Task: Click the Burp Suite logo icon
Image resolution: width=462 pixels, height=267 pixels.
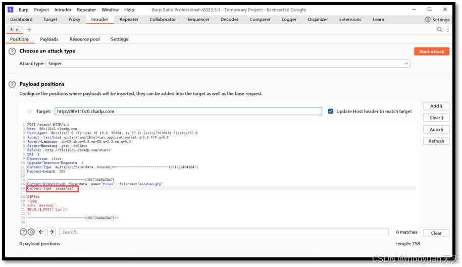Action: point(11,10)
